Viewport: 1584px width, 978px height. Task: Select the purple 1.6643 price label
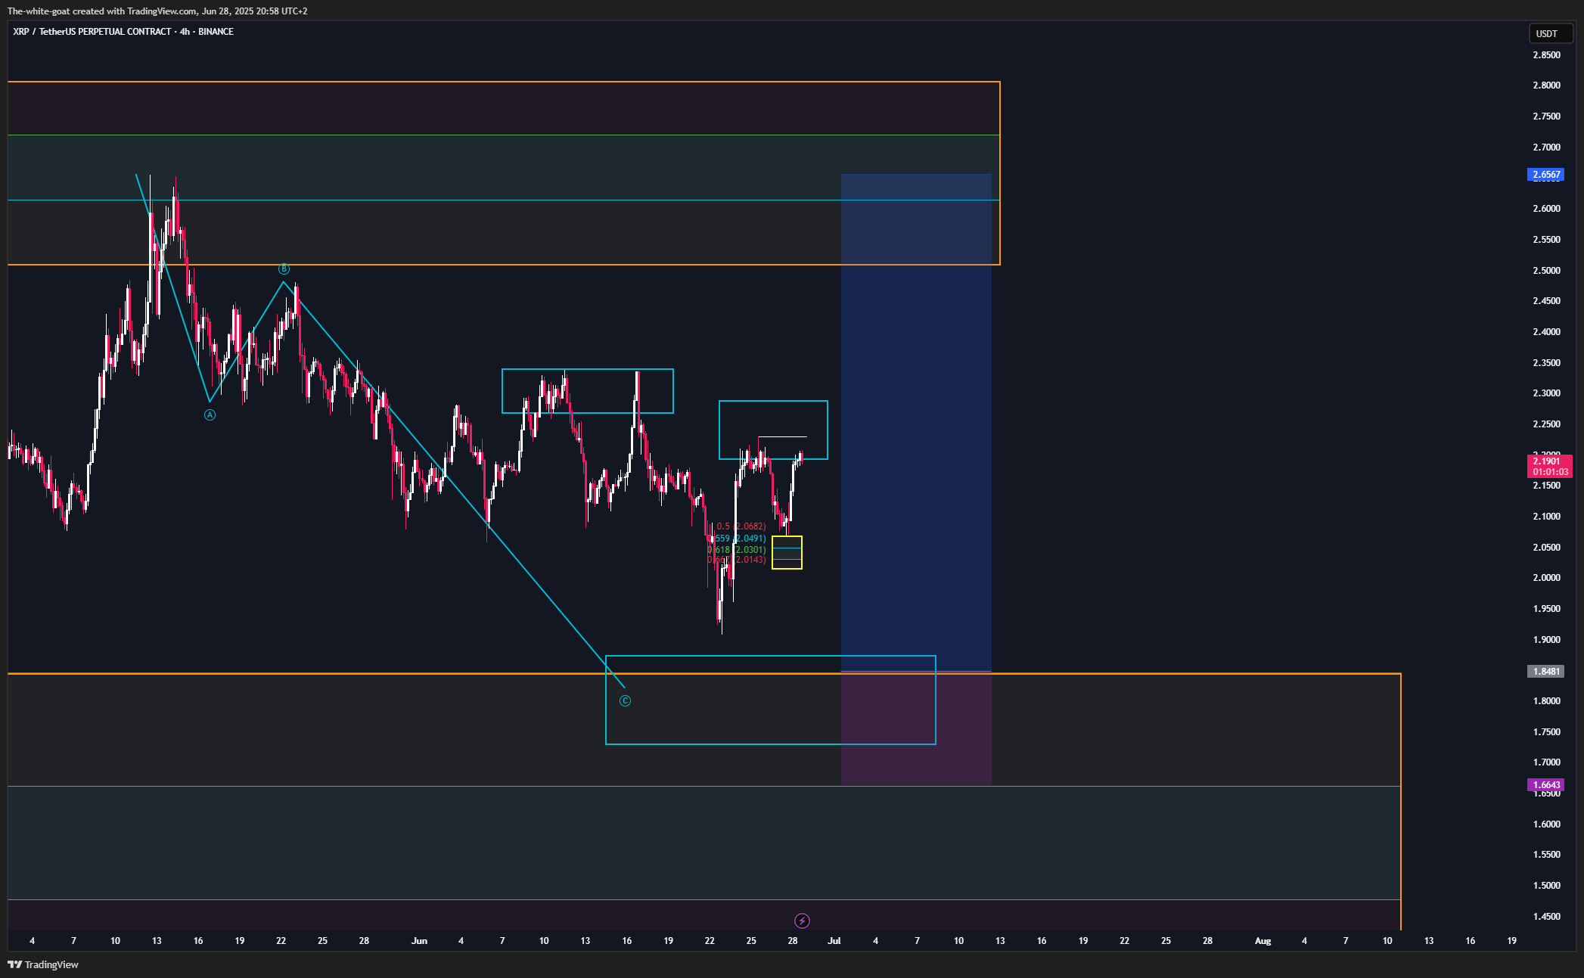point(1545,785)
